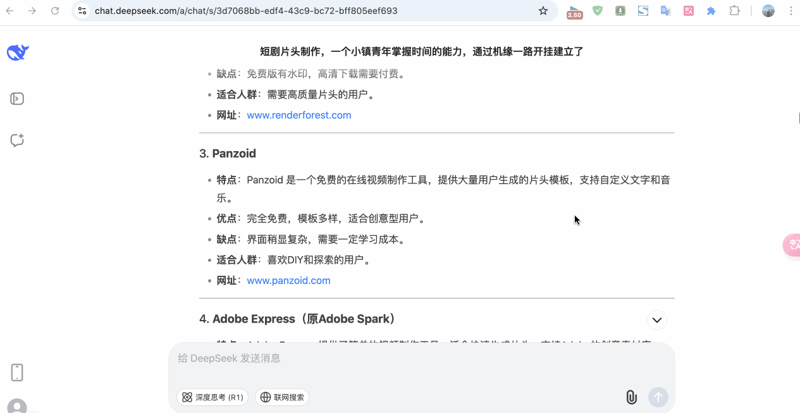Open the Google Translate extension icon
The height and width of the screenshot is (413, 800).
pos(665,11)
